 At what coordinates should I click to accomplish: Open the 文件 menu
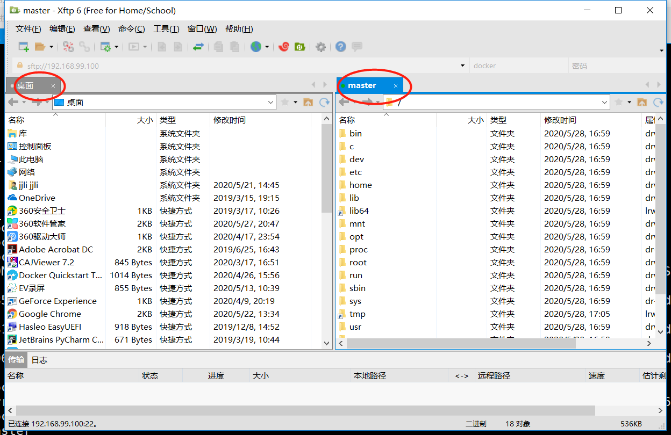point(28,28)
